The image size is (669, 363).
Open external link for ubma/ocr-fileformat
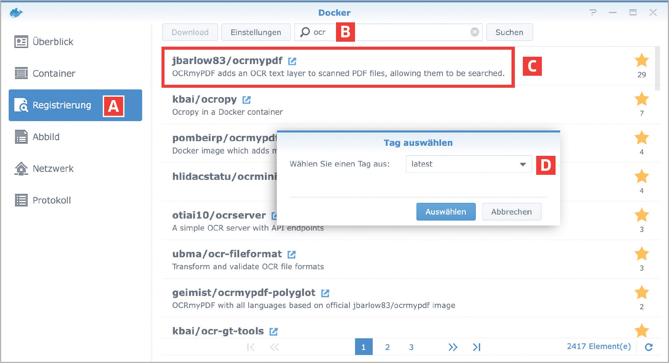[292, 255]
